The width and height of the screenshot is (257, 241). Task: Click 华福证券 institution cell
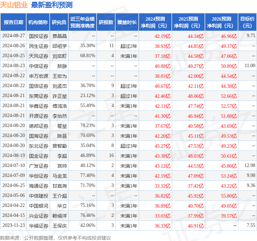39,226
